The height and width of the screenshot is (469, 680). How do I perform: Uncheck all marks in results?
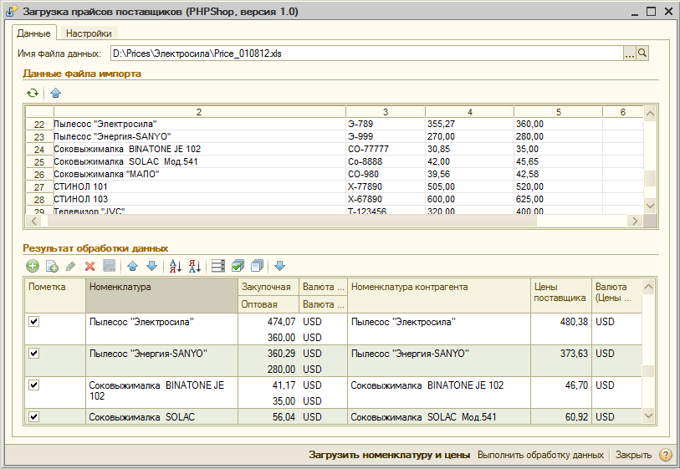coord(257,266)
